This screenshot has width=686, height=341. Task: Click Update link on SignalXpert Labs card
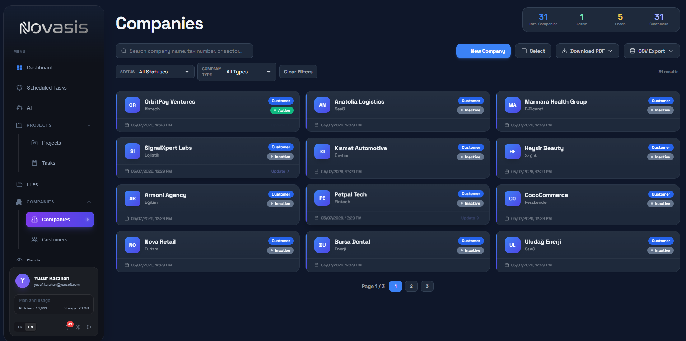[x=280, y=171]
